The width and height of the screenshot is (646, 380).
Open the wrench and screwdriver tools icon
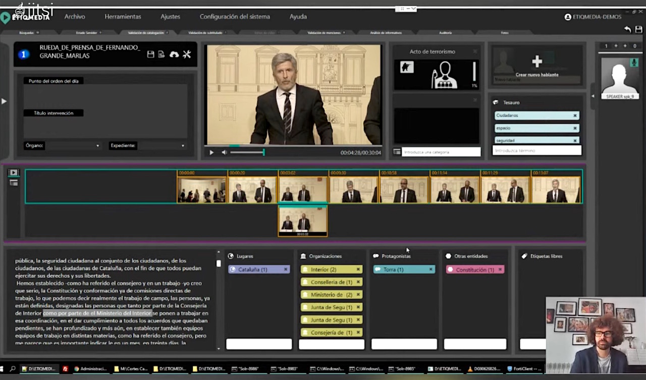(x=187, y=55)
